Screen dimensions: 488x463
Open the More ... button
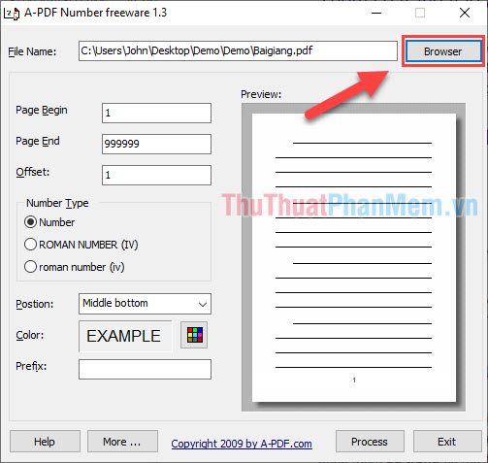122,442
